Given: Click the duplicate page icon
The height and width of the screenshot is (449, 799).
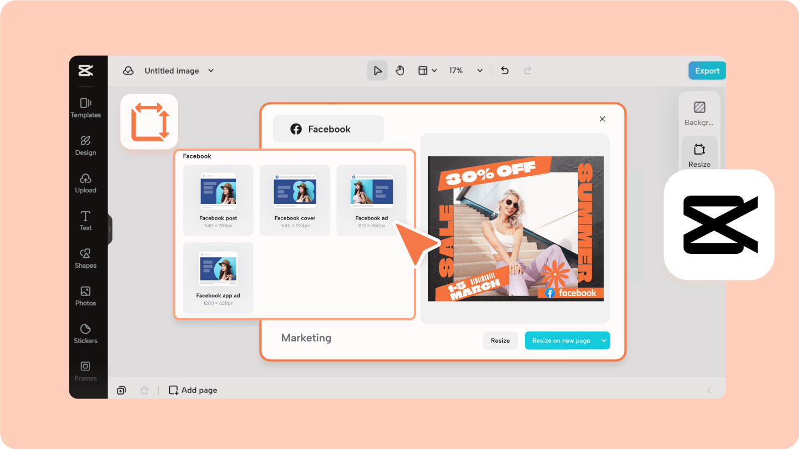Looking at the screenshot, I should coord(122,390).
